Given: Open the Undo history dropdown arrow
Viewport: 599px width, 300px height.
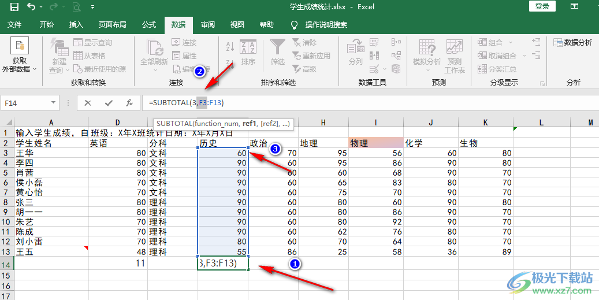Looking at the screenshot, I should [41, 7].
